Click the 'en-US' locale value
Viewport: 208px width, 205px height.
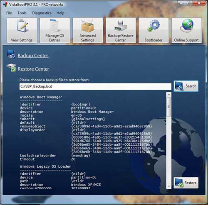coord(77,115)
